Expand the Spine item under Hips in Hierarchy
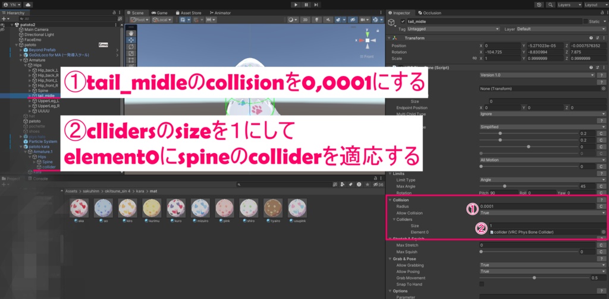Viewport: 609px width, 299px height. click(x=30, y=90)
